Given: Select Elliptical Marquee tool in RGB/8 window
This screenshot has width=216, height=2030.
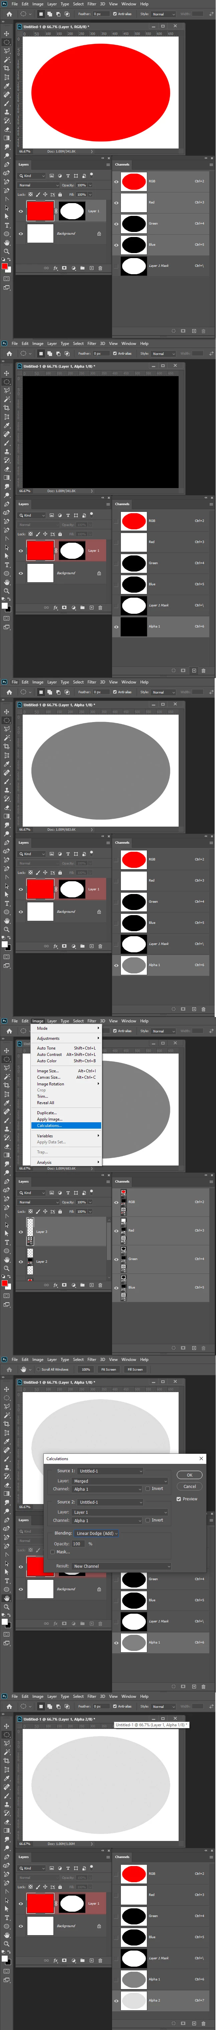Looking at the screenshot, I should 6,43.
